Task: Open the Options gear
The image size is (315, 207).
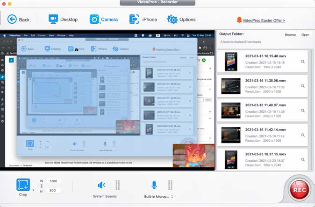Action: click(181, 20)
